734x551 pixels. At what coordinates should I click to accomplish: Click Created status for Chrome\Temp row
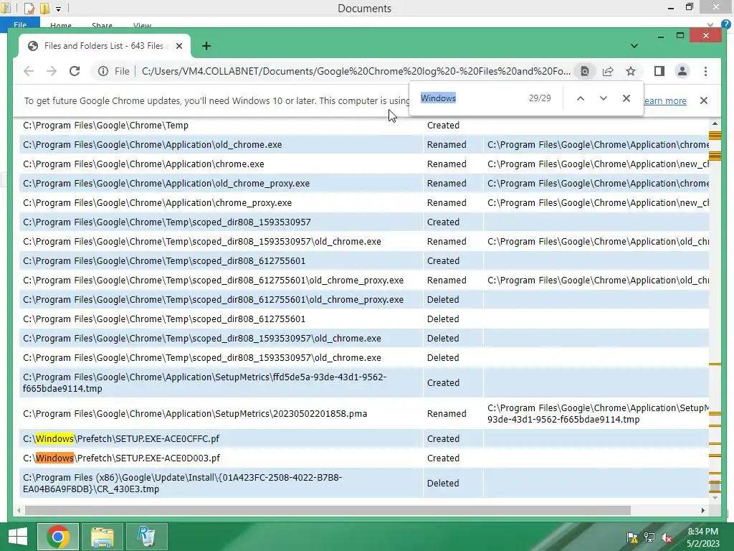[x=443, y=125]
